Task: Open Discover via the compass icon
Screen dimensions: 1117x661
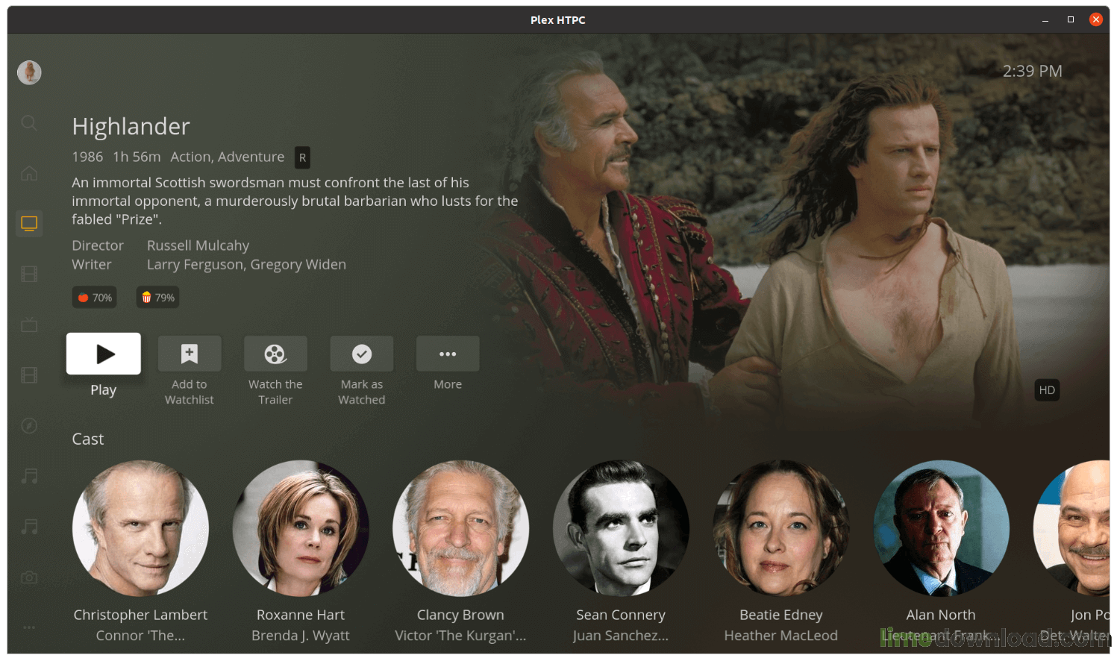Action: click(29, 425)
